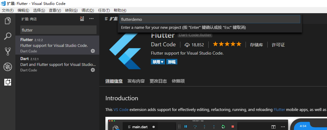Open 选择(S) menu
327x130 pixels.
[x=39, y=10]
